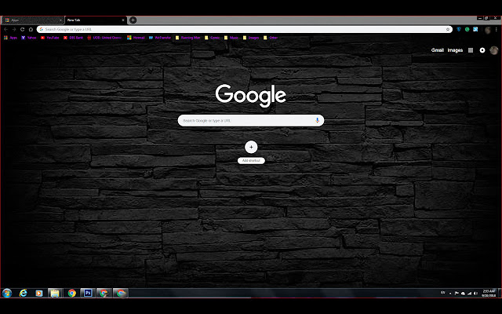Open the Google account avatar on the page
This screenshot has width=502, height=314.
(x=494, y=50)
